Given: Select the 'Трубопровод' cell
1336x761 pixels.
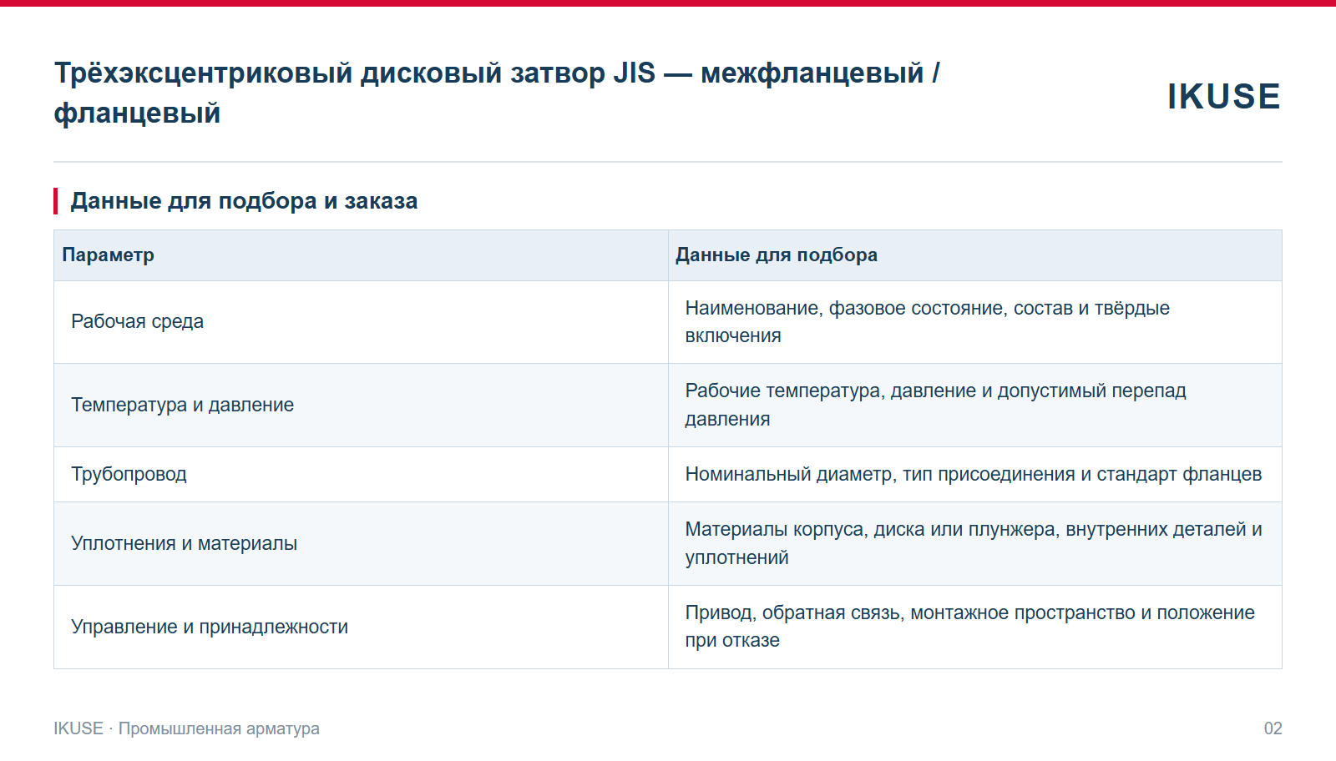Looking at the screenshot, I should [361, 475].
